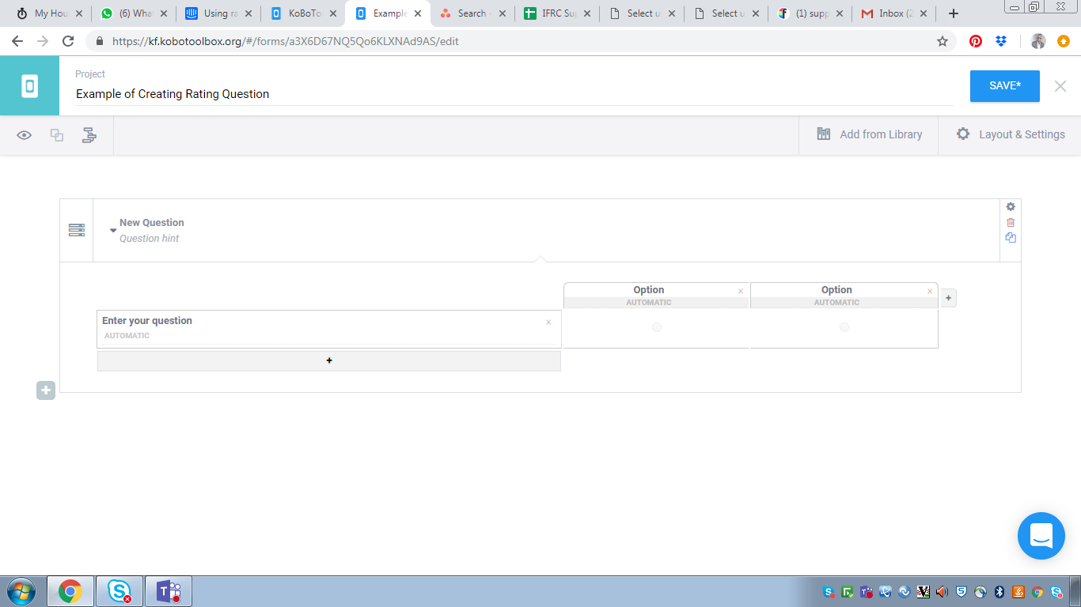Click the SAVE button

click(x=1004, y=85)
